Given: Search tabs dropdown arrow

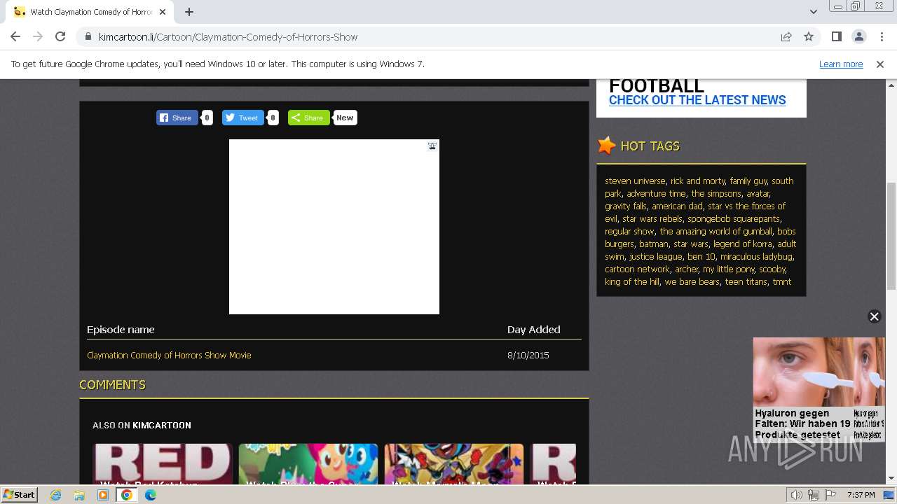Looking at the screenshot, I should (813, 12).
